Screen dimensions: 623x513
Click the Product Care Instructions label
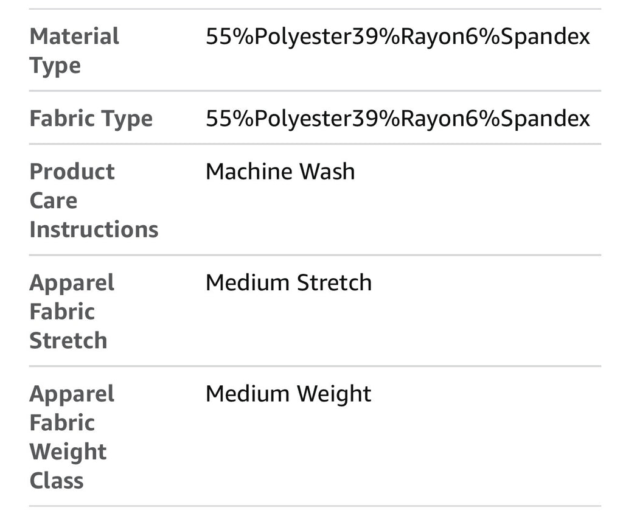(x=94, y=200)
